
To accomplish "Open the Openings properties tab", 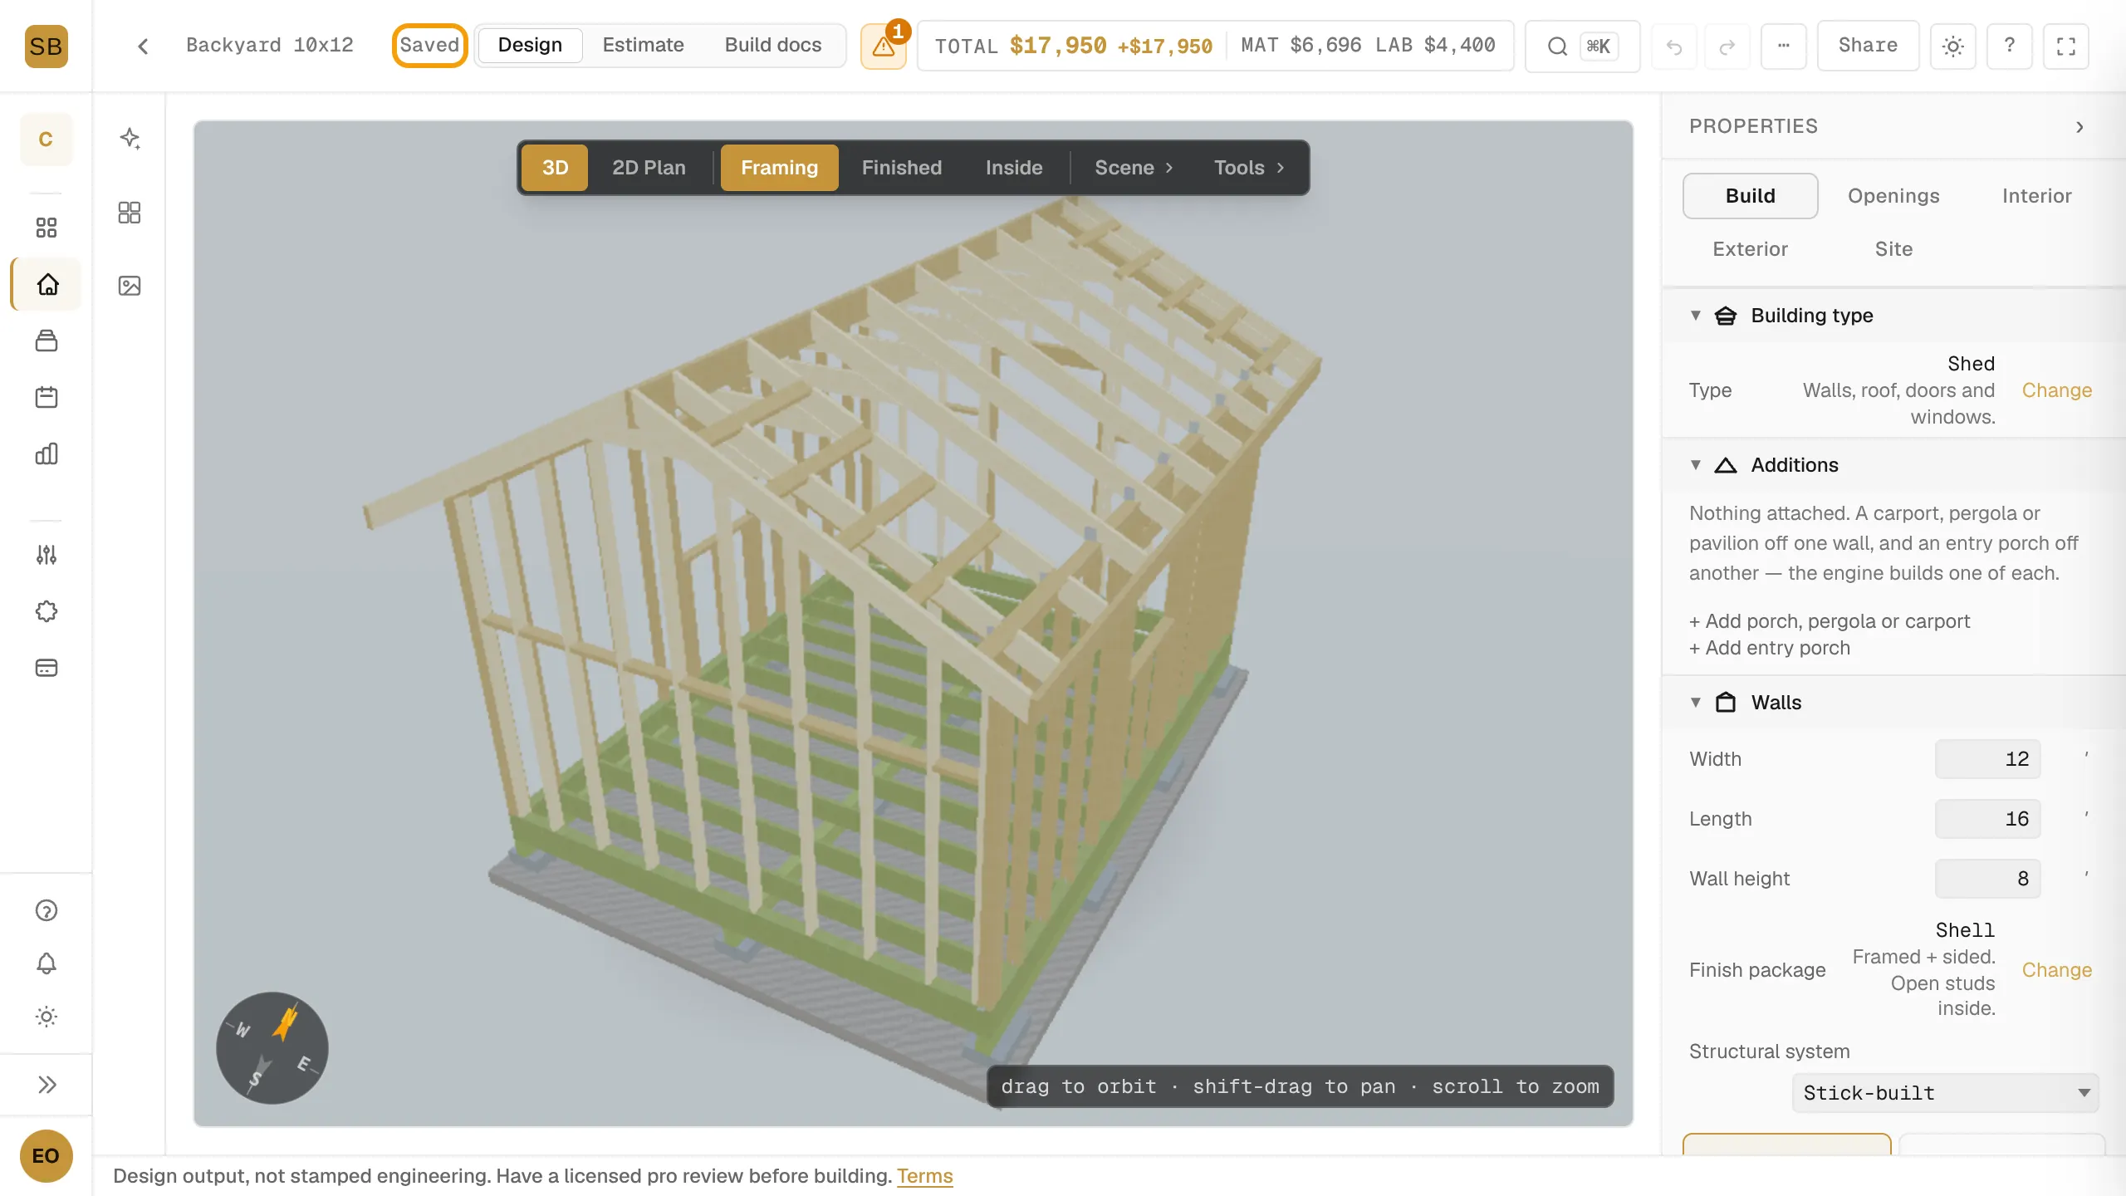I will tap(1893, 196).
